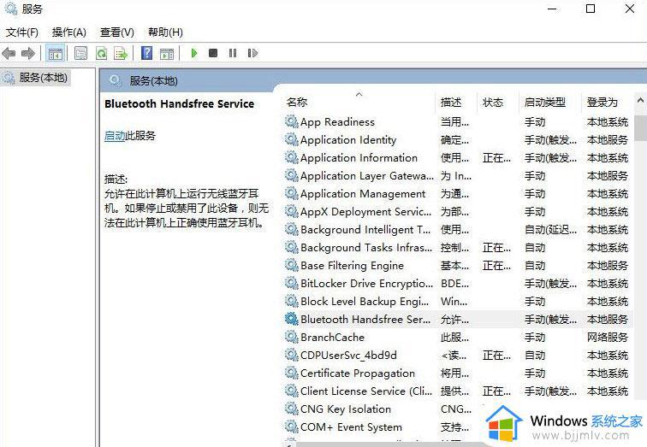The image size is (647, 447).
Task: Click gear icon of Background Intelligent Transfer
Action: pyautogui.click(x=292, y=229)
